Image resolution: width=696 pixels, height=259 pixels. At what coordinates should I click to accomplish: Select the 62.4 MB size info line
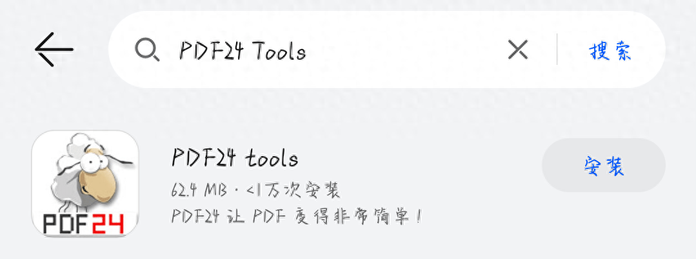[x=255, y=190]
